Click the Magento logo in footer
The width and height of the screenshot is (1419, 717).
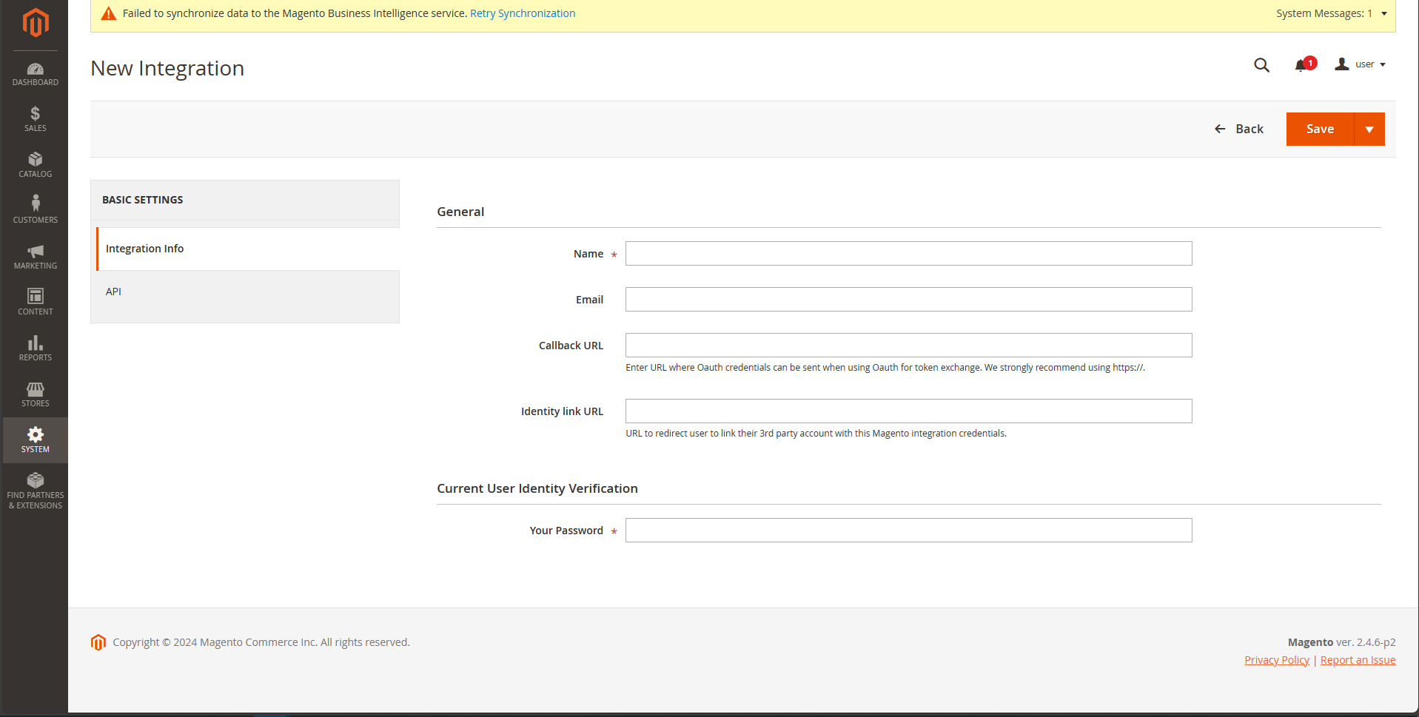point(98,642)
